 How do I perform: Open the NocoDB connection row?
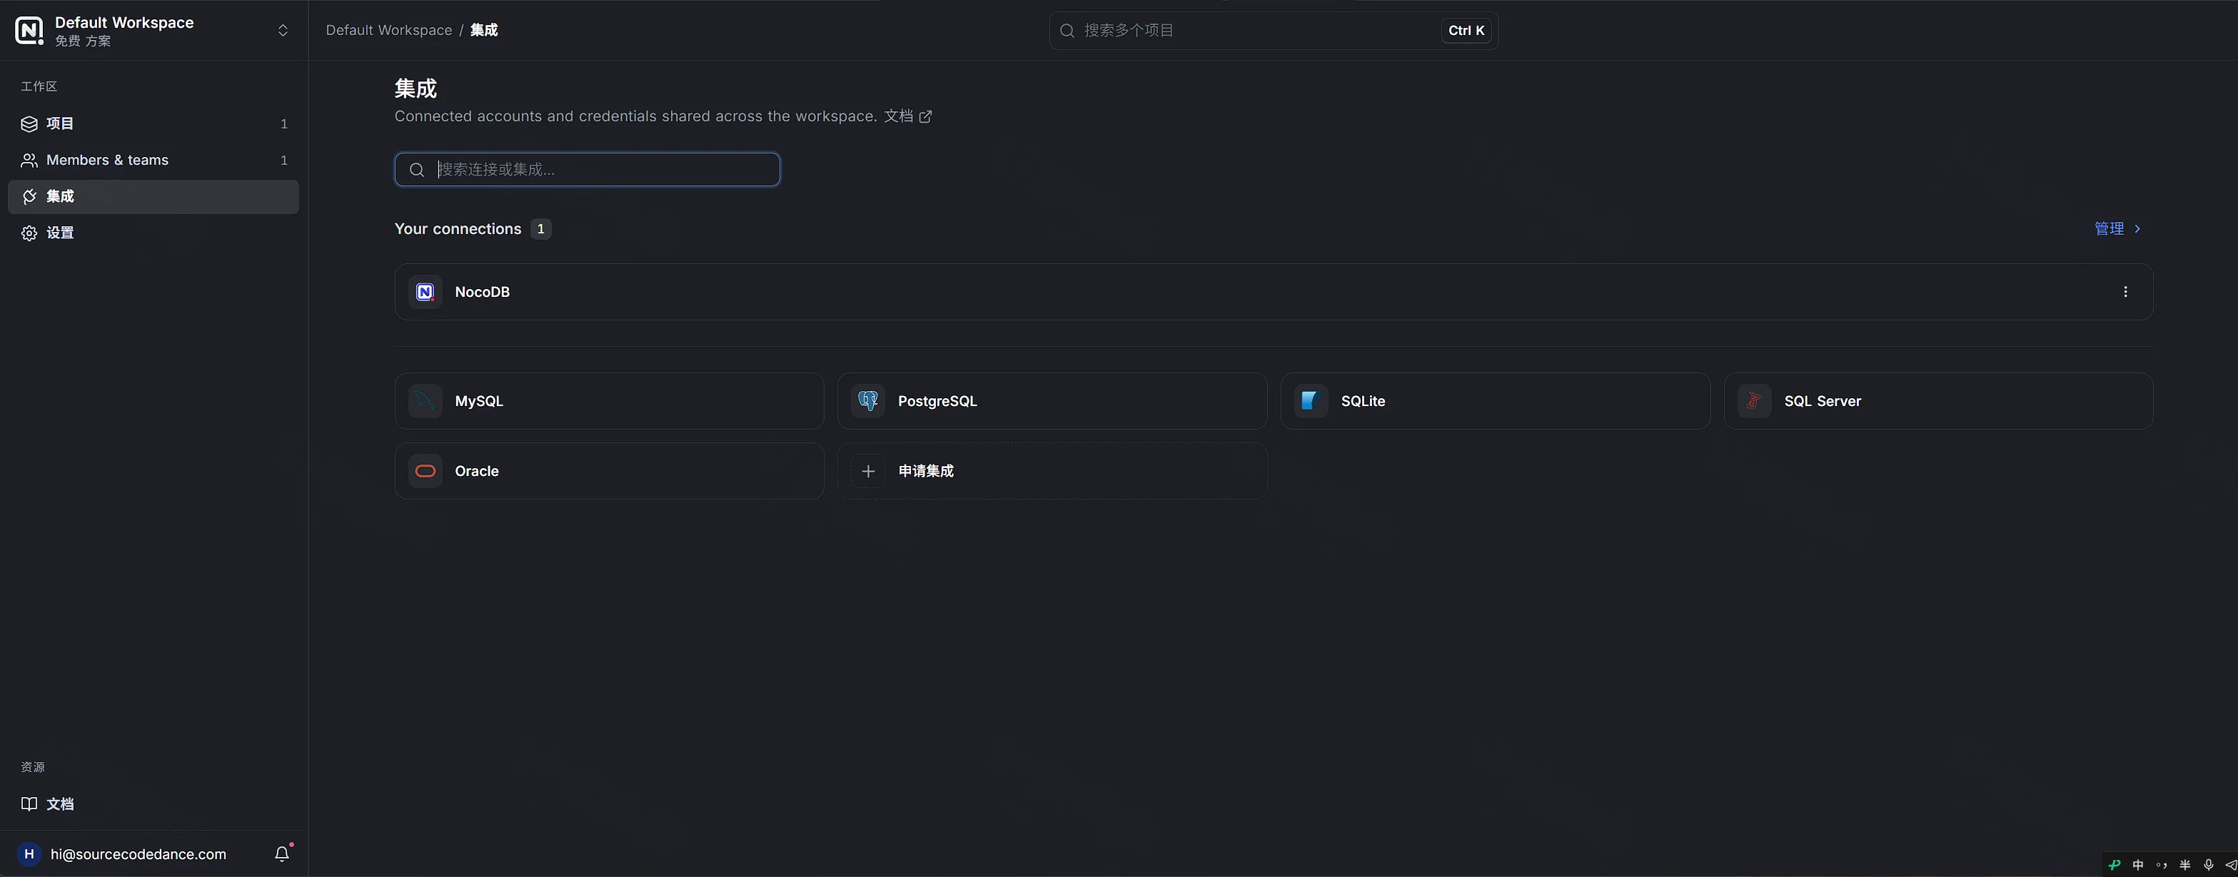(x=1274, y=292)
